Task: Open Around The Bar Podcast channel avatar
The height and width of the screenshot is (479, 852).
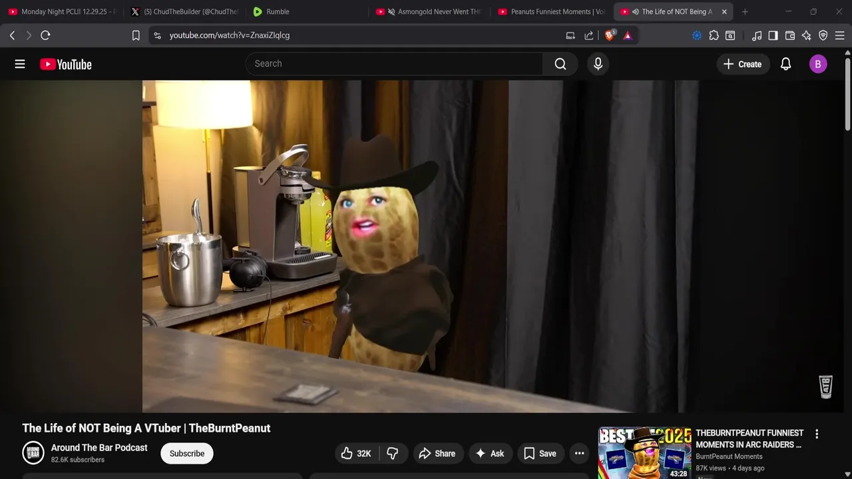Action: (33, 453)
